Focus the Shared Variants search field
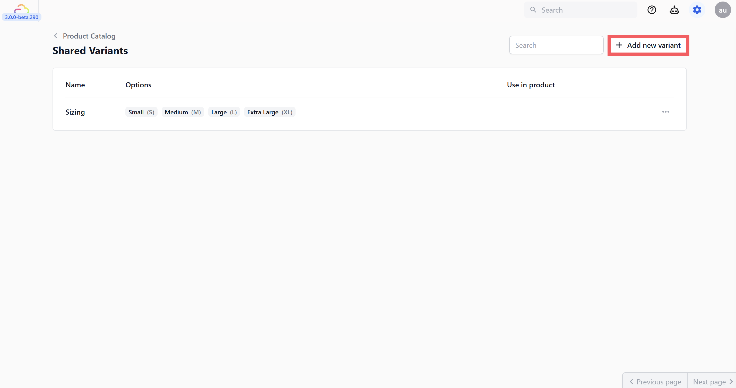The image size is (736, 388). point(556,45)
